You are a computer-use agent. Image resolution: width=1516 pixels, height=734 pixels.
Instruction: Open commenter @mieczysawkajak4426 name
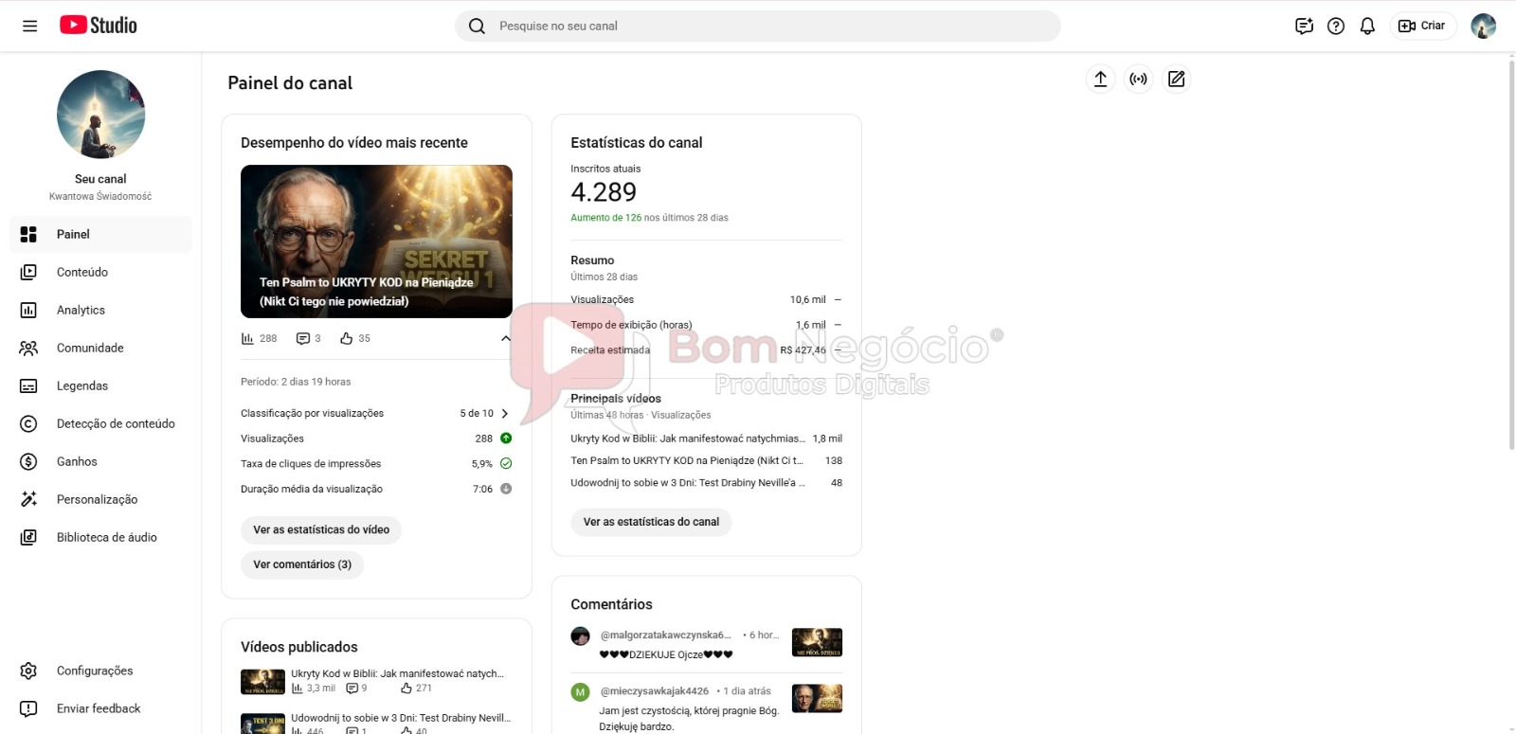(654, 691)
